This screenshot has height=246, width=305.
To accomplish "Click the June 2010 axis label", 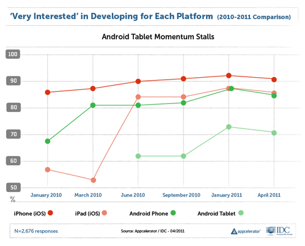I will 133,195.
